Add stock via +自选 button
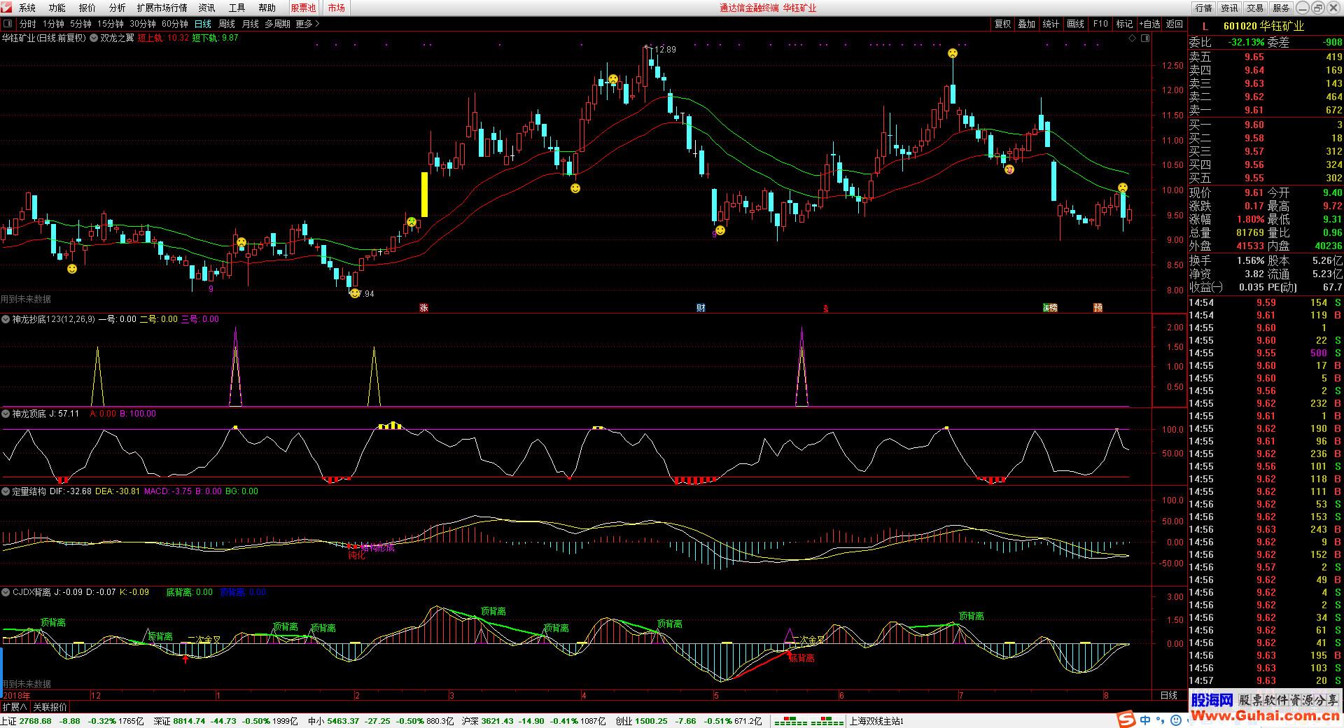This screenshot has width=1344, height=728. (1150, 24)
